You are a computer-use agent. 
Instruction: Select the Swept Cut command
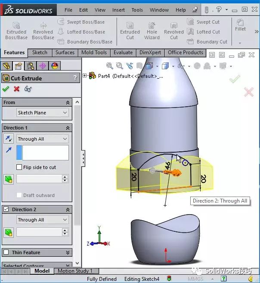(x=203, y=22)
